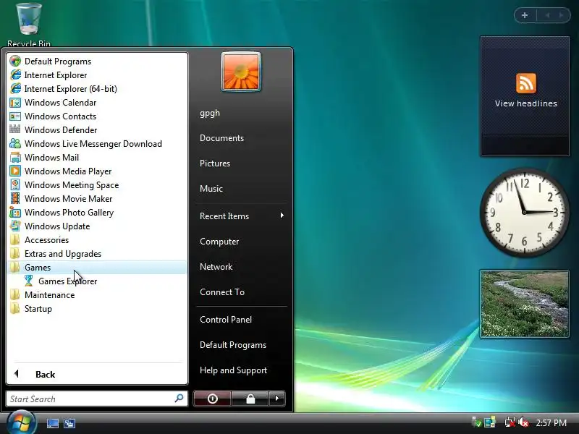Click the tray icon beside security shield

[490, 422]
